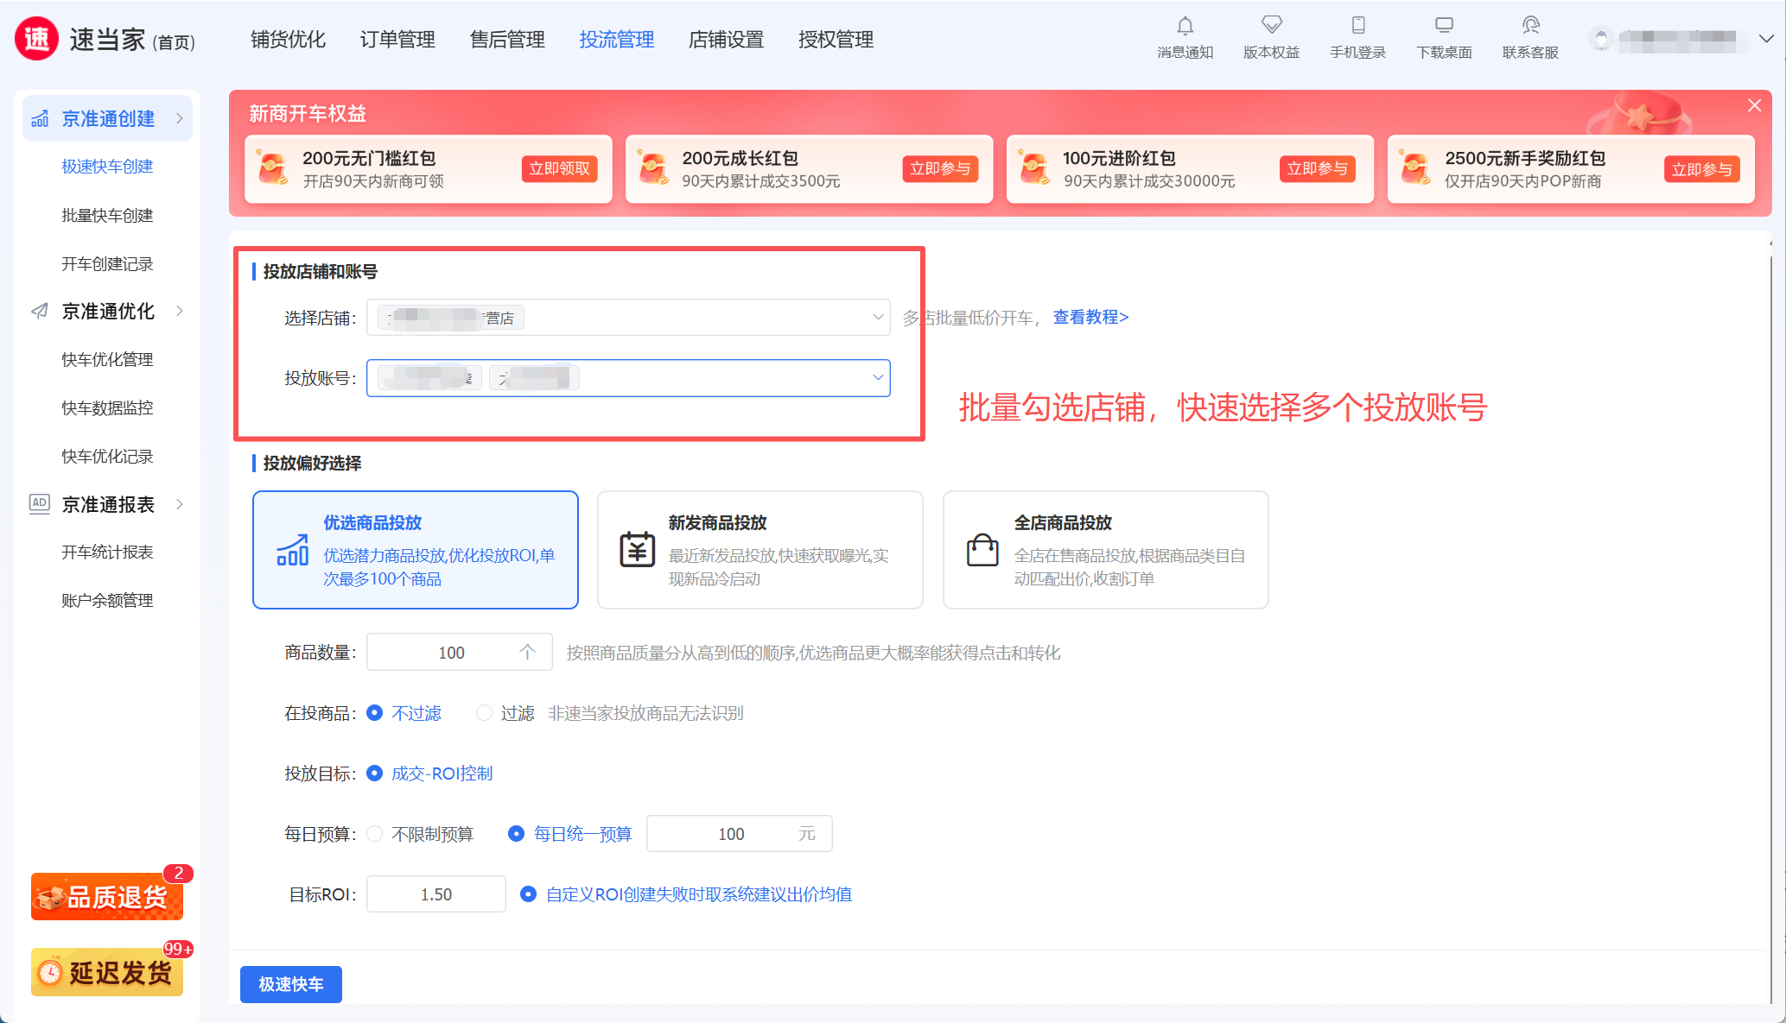
Task: Click the 全店商品投放 shopping bag icon
Action: [982, 549]
